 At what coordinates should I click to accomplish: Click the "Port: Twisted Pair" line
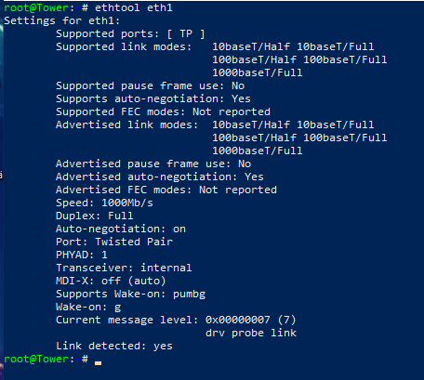pyautogui.click(x=114, y=242)
